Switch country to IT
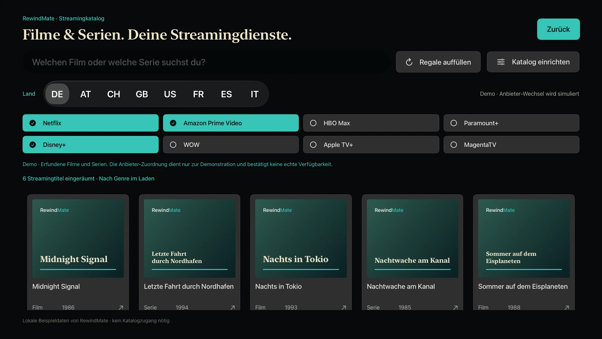This screenshot has width=602, height=339. tap(255, 94)
